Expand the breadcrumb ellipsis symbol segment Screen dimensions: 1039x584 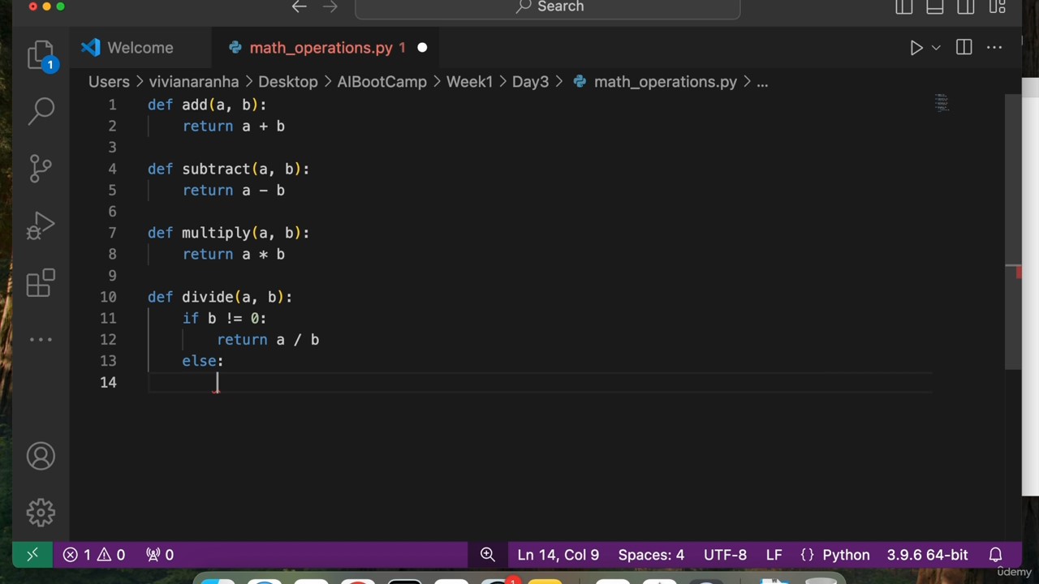[x=762, y=82]
